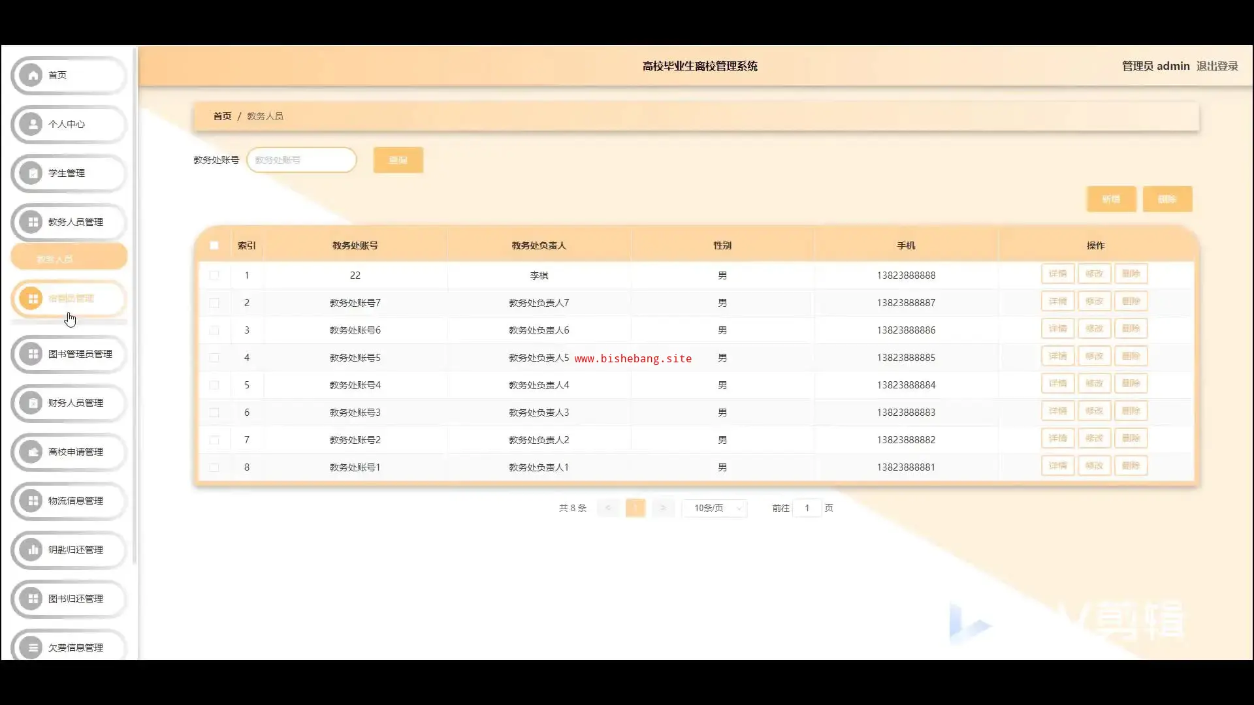The height and width of the screenshot is (705, 1254).
Task: Click the 新增 button above the table
Action: [1111, 199]
